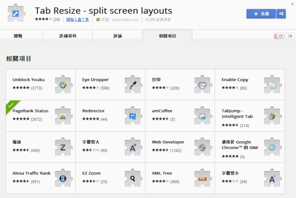The height and width of the screenshot is (198, 296).
Task: Click the Unblock Youku extension icon
Action: click(63, 85)
